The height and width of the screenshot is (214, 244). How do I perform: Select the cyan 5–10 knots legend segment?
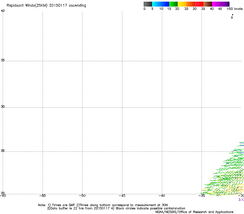click(156, 4)
